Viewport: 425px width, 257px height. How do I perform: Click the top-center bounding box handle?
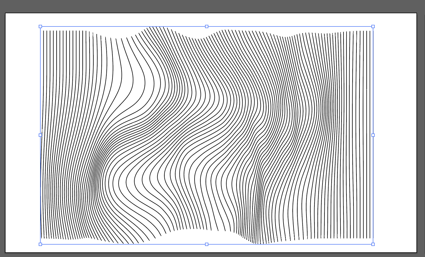[207, 26]
